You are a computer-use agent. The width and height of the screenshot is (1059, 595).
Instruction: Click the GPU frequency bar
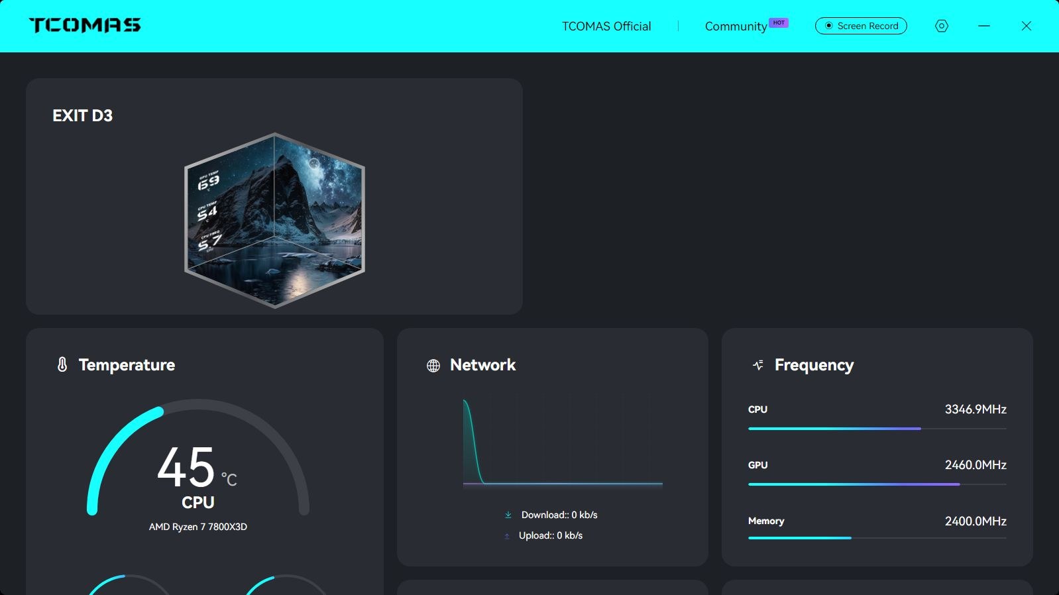877,484
